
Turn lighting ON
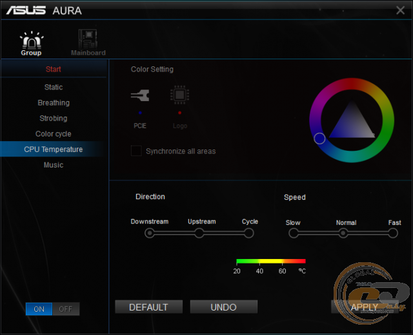pos(39,309)
